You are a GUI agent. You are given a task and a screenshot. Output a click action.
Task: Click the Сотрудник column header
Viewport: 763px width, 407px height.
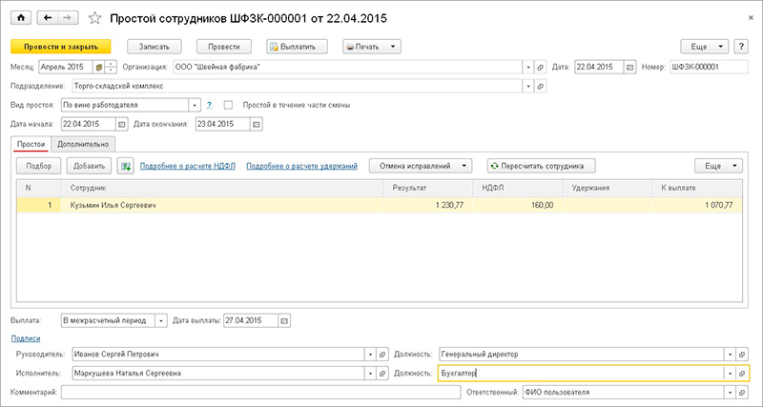pyautogui.click(x=222, y=188)
